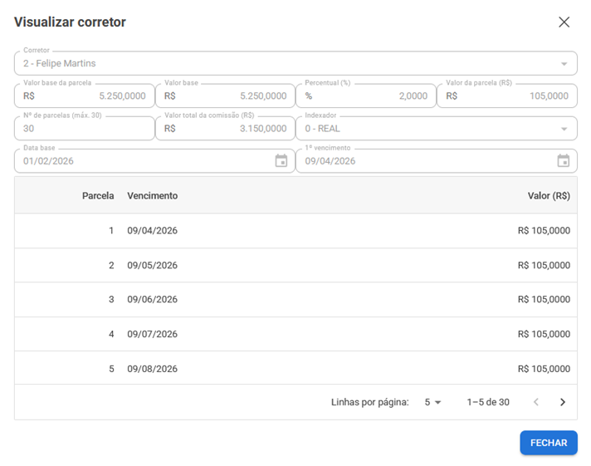Expand the Corretor dropdown arrow
The image size is (591, 466).
564,64
